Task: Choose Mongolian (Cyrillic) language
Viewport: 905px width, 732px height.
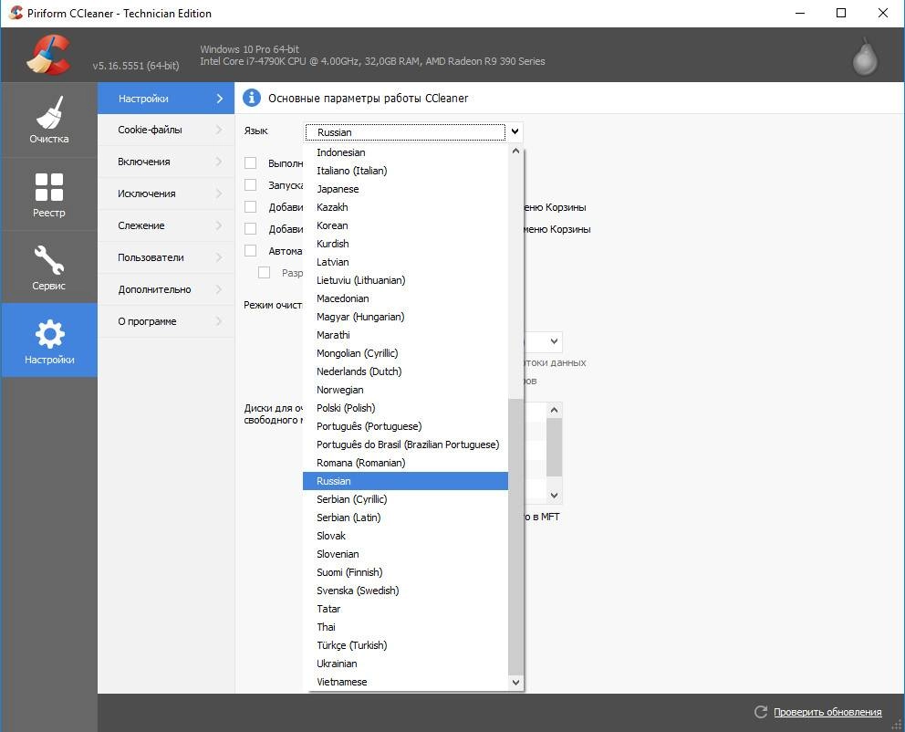Action: (x=405, y=353)
